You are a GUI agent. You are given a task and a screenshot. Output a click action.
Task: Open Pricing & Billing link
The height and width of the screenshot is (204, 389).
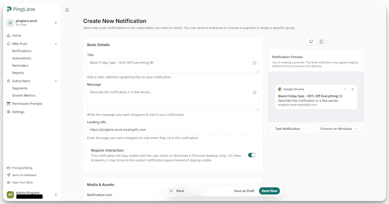point(22,168)
